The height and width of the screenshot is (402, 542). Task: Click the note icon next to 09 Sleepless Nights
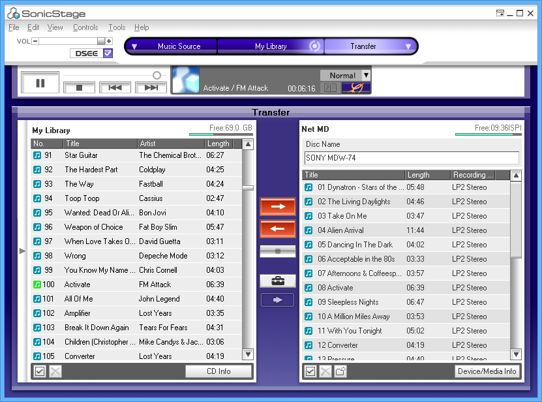(309, 302)
